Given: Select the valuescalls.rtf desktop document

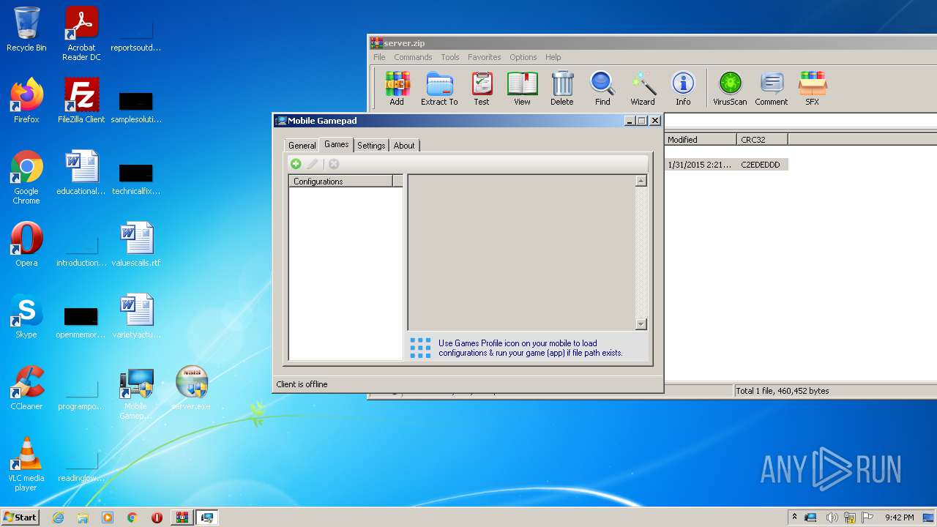Looking at the screenshot, I should (136, 244).
